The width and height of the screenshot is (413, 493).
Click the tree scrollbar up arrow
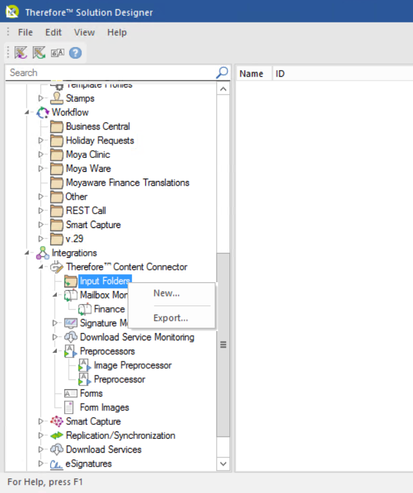click(x=223, y=89)
